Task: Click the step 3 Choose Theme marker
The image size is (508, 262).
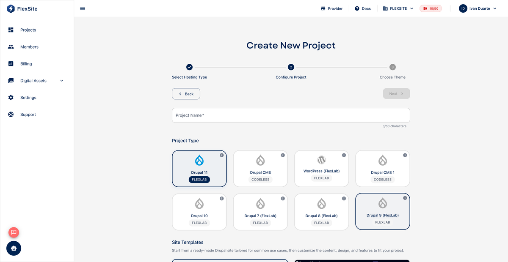Action: tap(392, 67)
